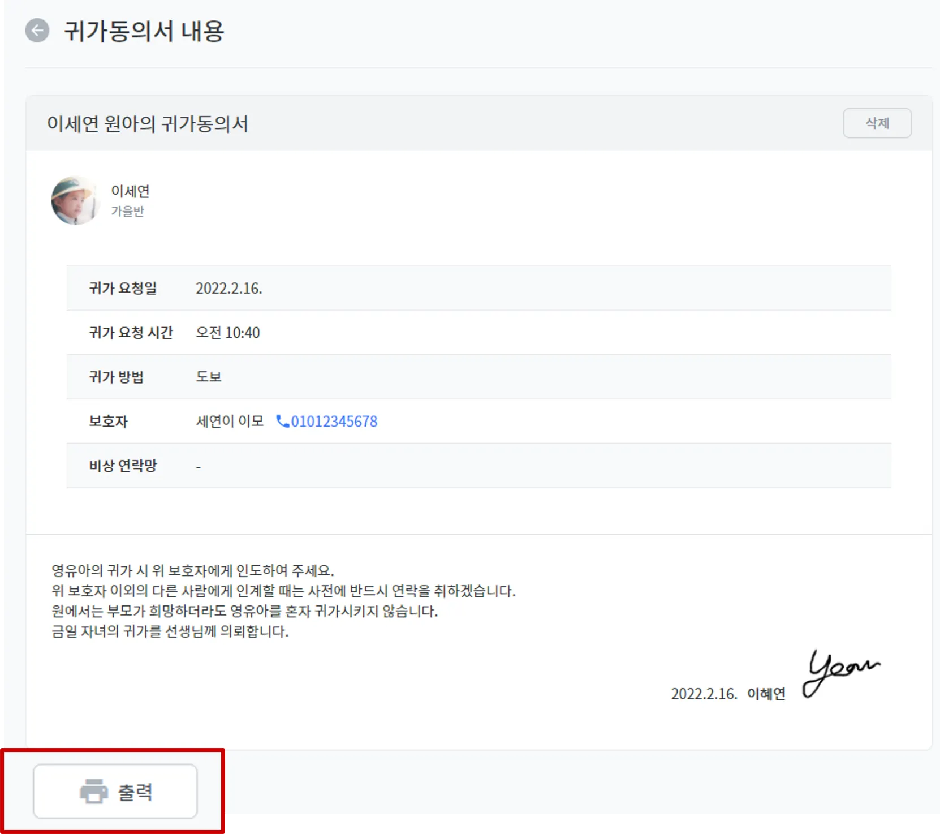This screenshot has height=834, width=940.
Task: Click the line starting 금일 자녀의 귀가를
Action: (x=170, y=631)
